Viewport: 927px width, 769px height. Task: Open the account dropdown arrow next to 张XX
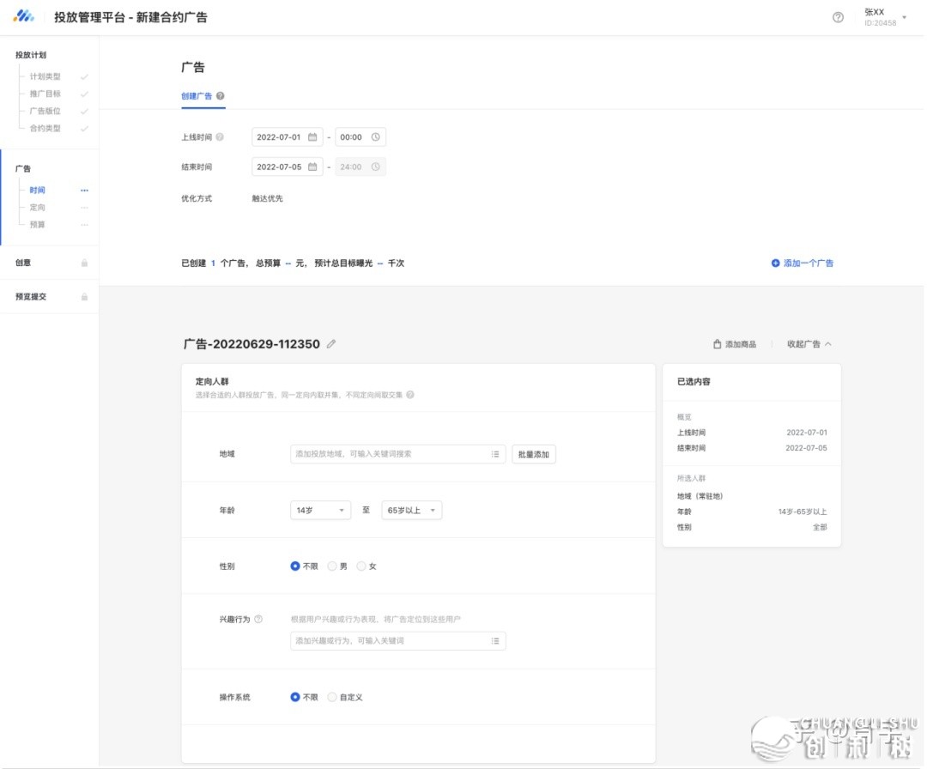tap(904, 17)
